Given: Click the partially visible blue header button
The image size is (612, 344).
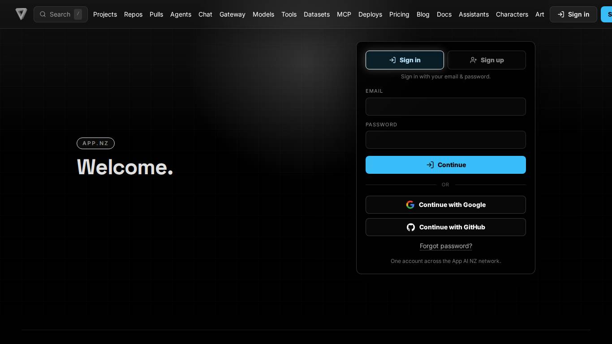Looking at the screenshot, I should pos(607,14).
